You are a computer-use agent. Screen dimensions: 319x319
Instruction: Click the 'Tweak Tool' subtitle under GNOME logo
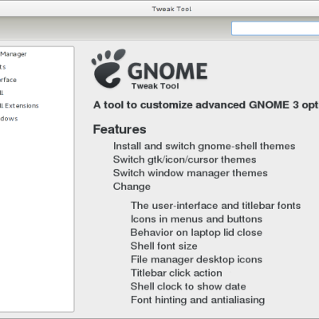tap(156, 86)
